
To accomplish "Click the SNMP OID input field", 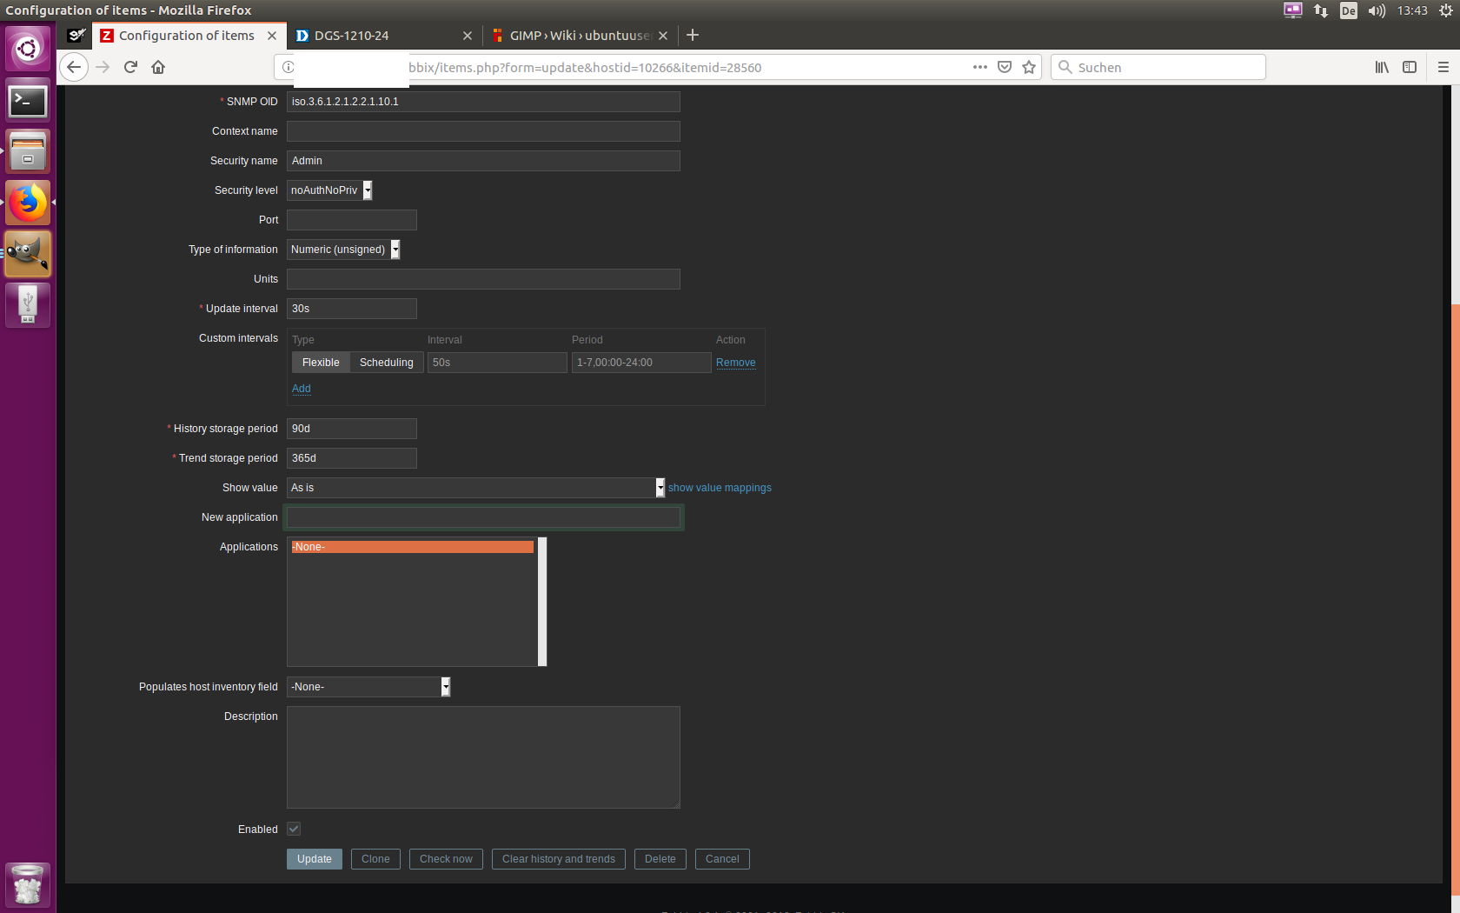I will point(483,102).
